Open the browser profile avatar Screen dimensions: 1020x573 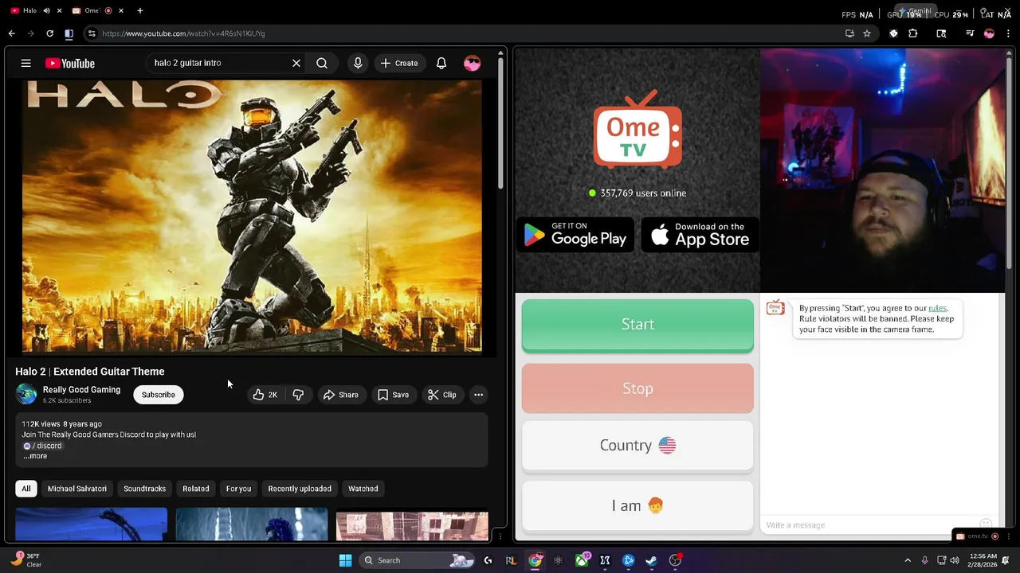989,33
